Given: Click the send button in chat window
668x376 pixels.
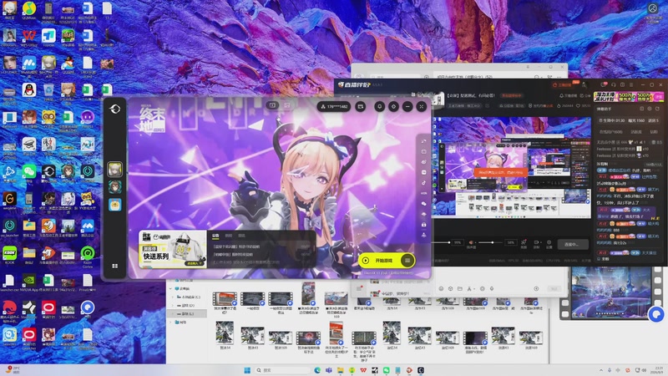Looking at the screenshot, I should [x=554, y=289].
